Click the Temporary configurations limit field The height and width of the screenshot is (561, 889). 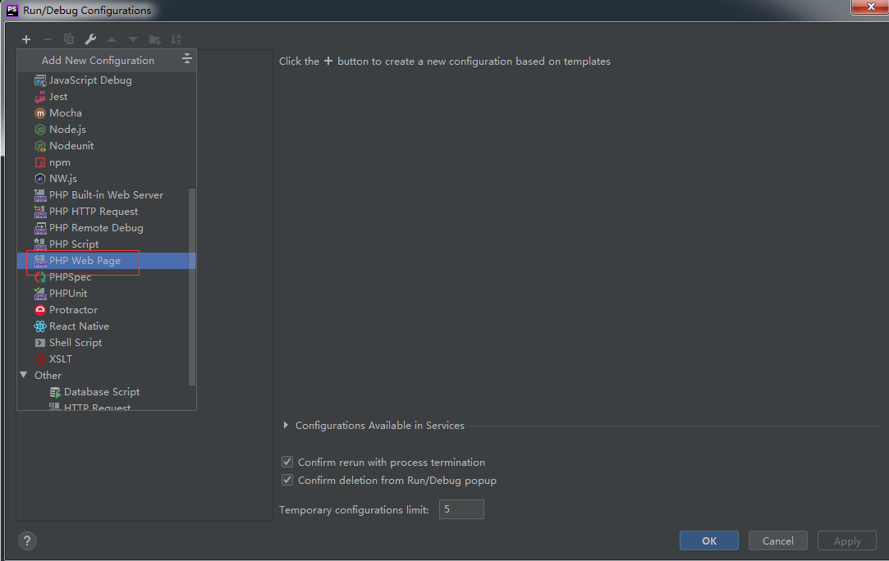pos(461,509)
